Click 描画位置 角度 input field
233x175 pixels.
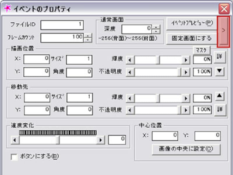(79, 72)
